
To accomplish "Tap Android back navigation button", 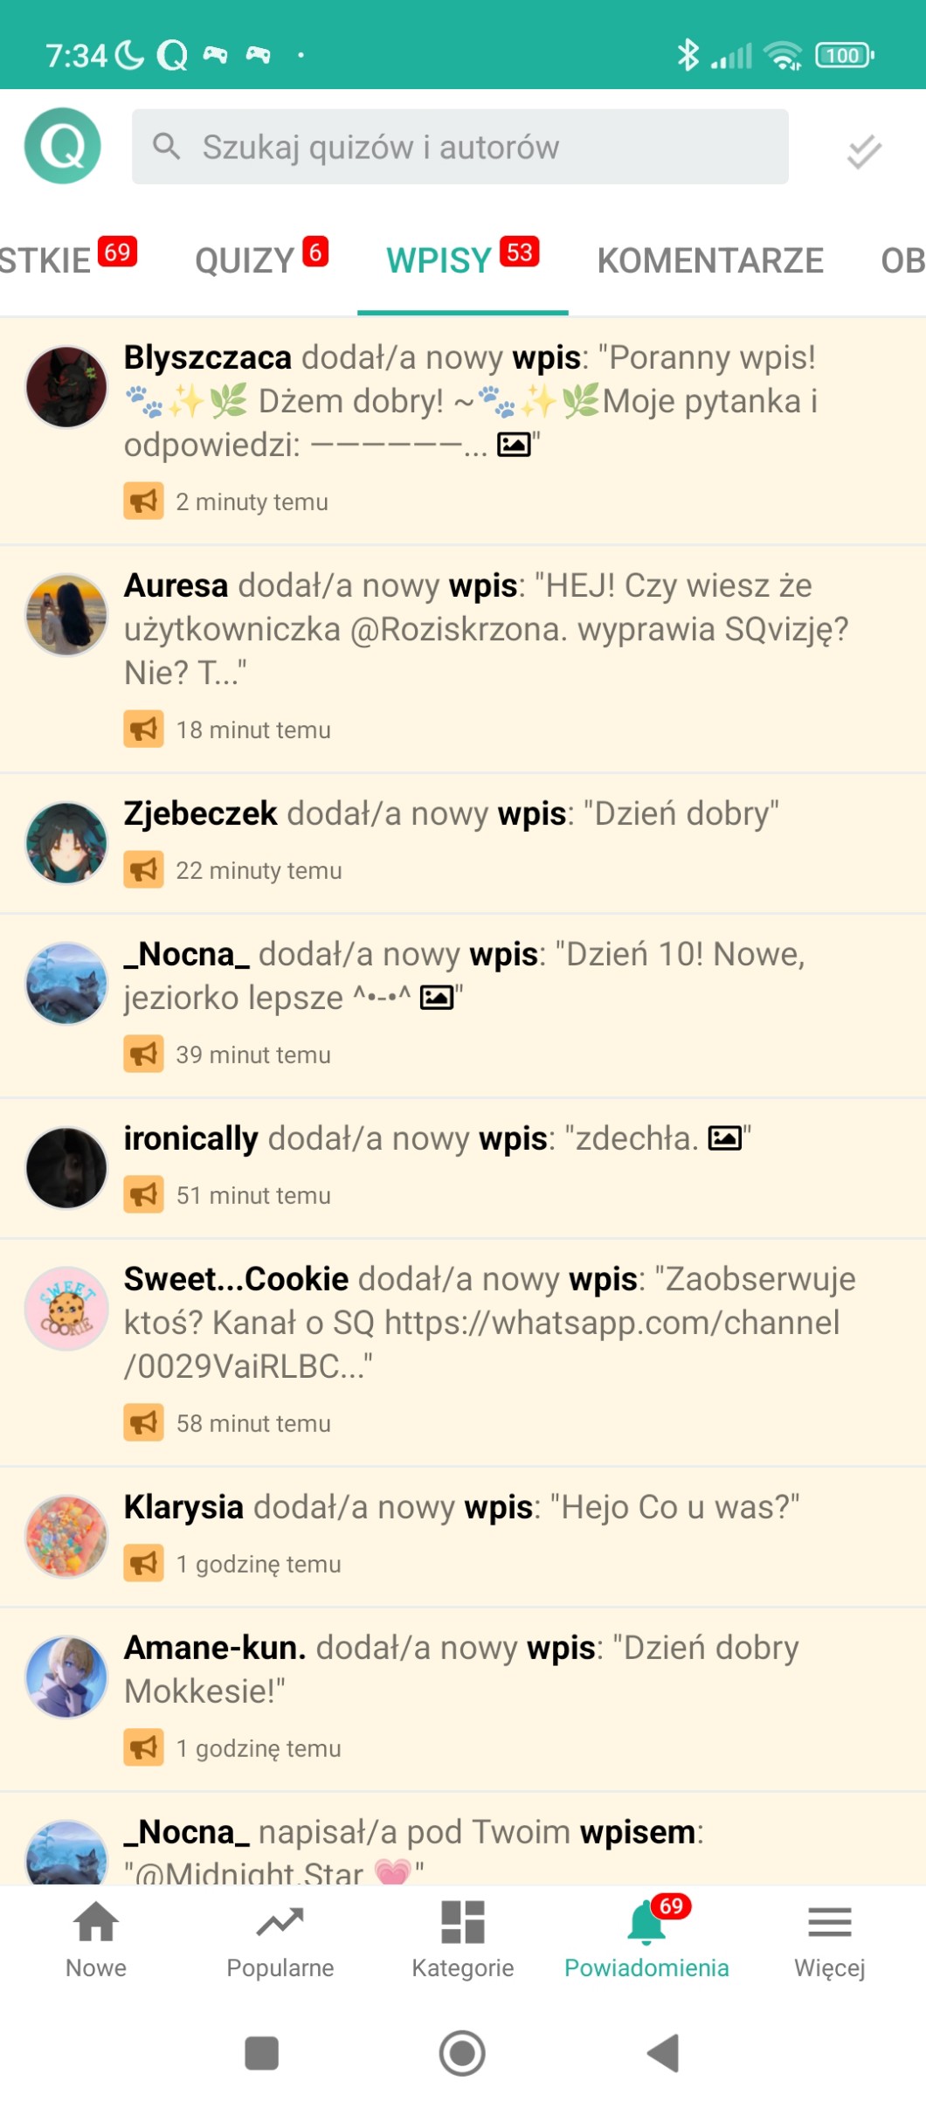I will (x=664, y=2052).
